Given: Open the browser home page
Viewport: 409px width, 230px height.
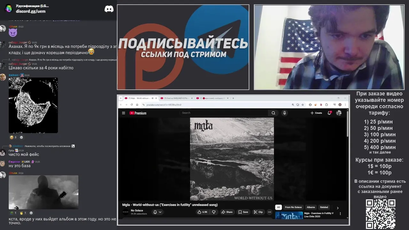Looking at the screenshot, I should [137, 105].
